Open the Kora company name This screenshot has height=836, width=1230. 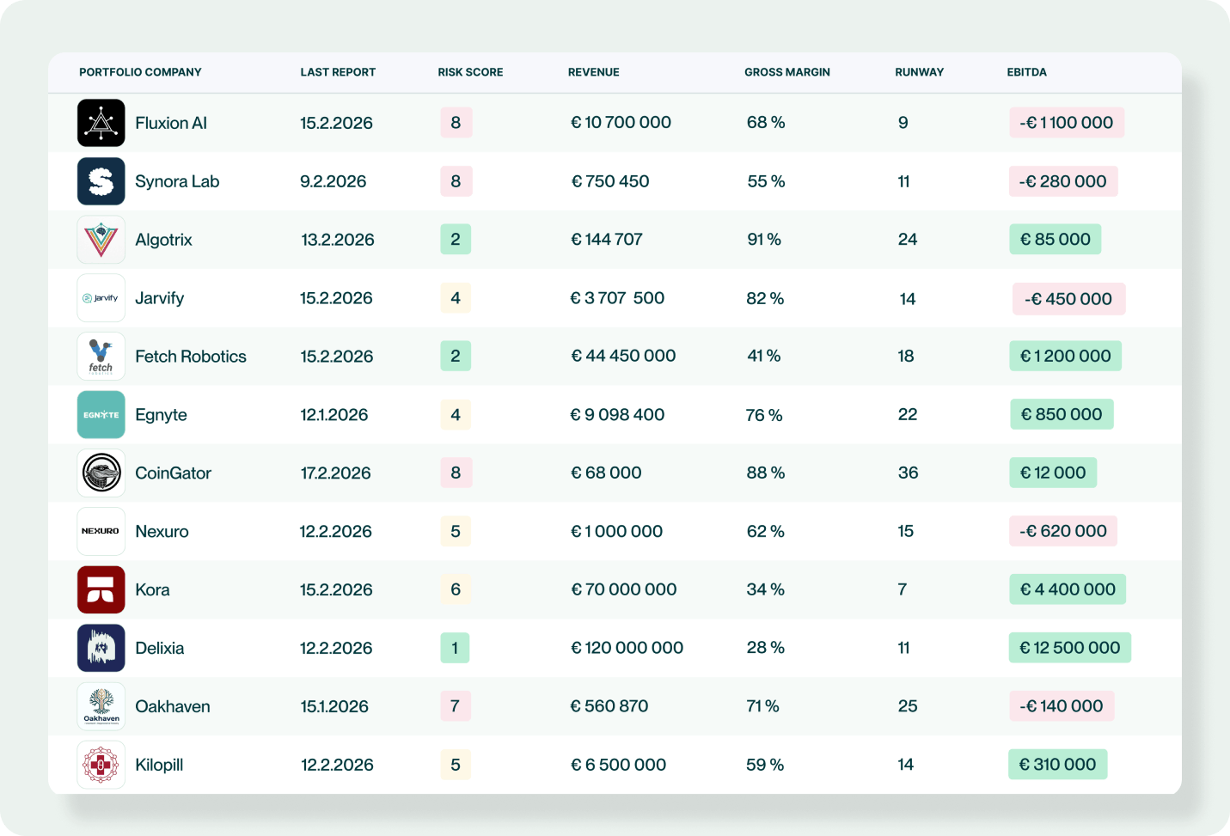coord(152,589)
